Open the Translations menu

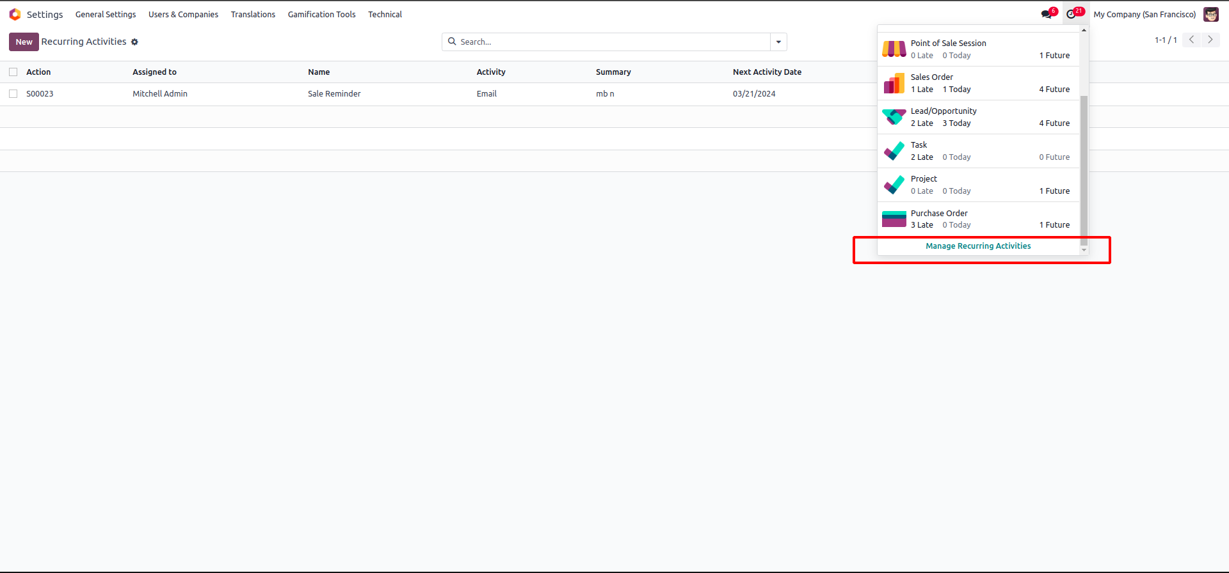(x=253, y=14)
